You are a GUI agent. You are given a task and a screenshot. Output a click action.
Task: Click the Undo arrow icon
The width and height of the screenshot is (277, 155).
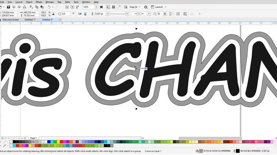pos(49,7)
